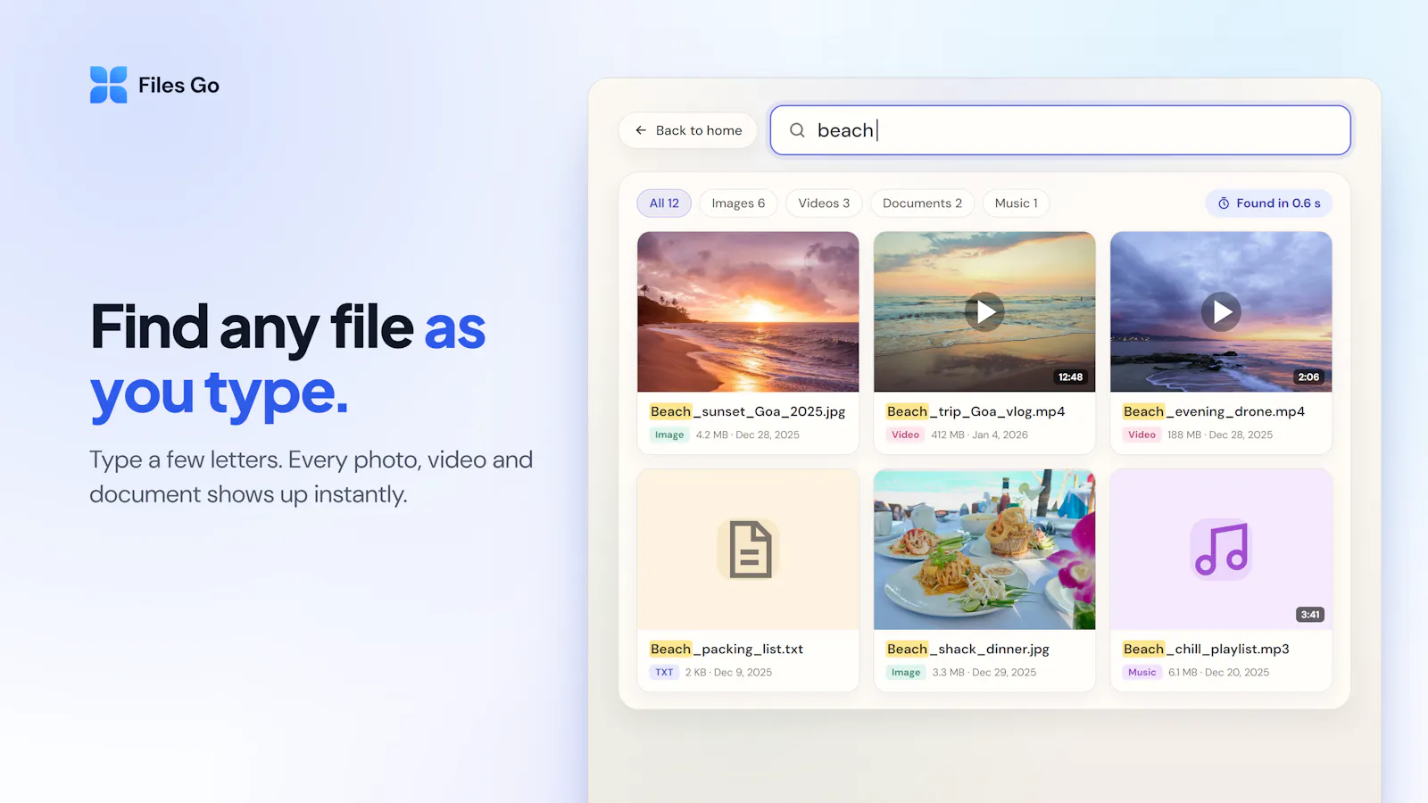Click the Found in 0.6 s label
Screen dimensions: 1428x803
[1278, 203]
